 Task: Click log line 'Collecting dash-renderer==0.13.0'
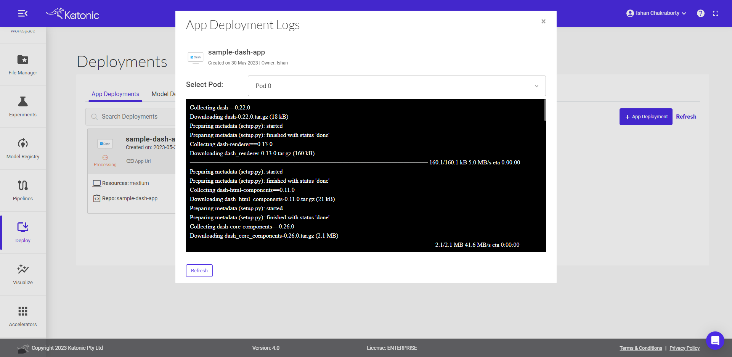tap(231, 144)
